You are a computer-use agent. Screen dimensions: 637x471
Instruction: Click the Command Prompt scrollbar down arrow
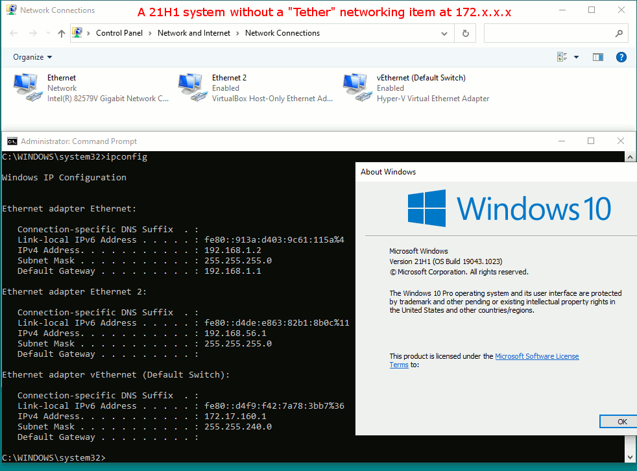(x=630, y=457)
